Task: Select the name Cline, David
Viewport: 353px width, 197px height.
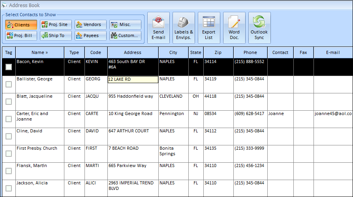Action: 29,131
